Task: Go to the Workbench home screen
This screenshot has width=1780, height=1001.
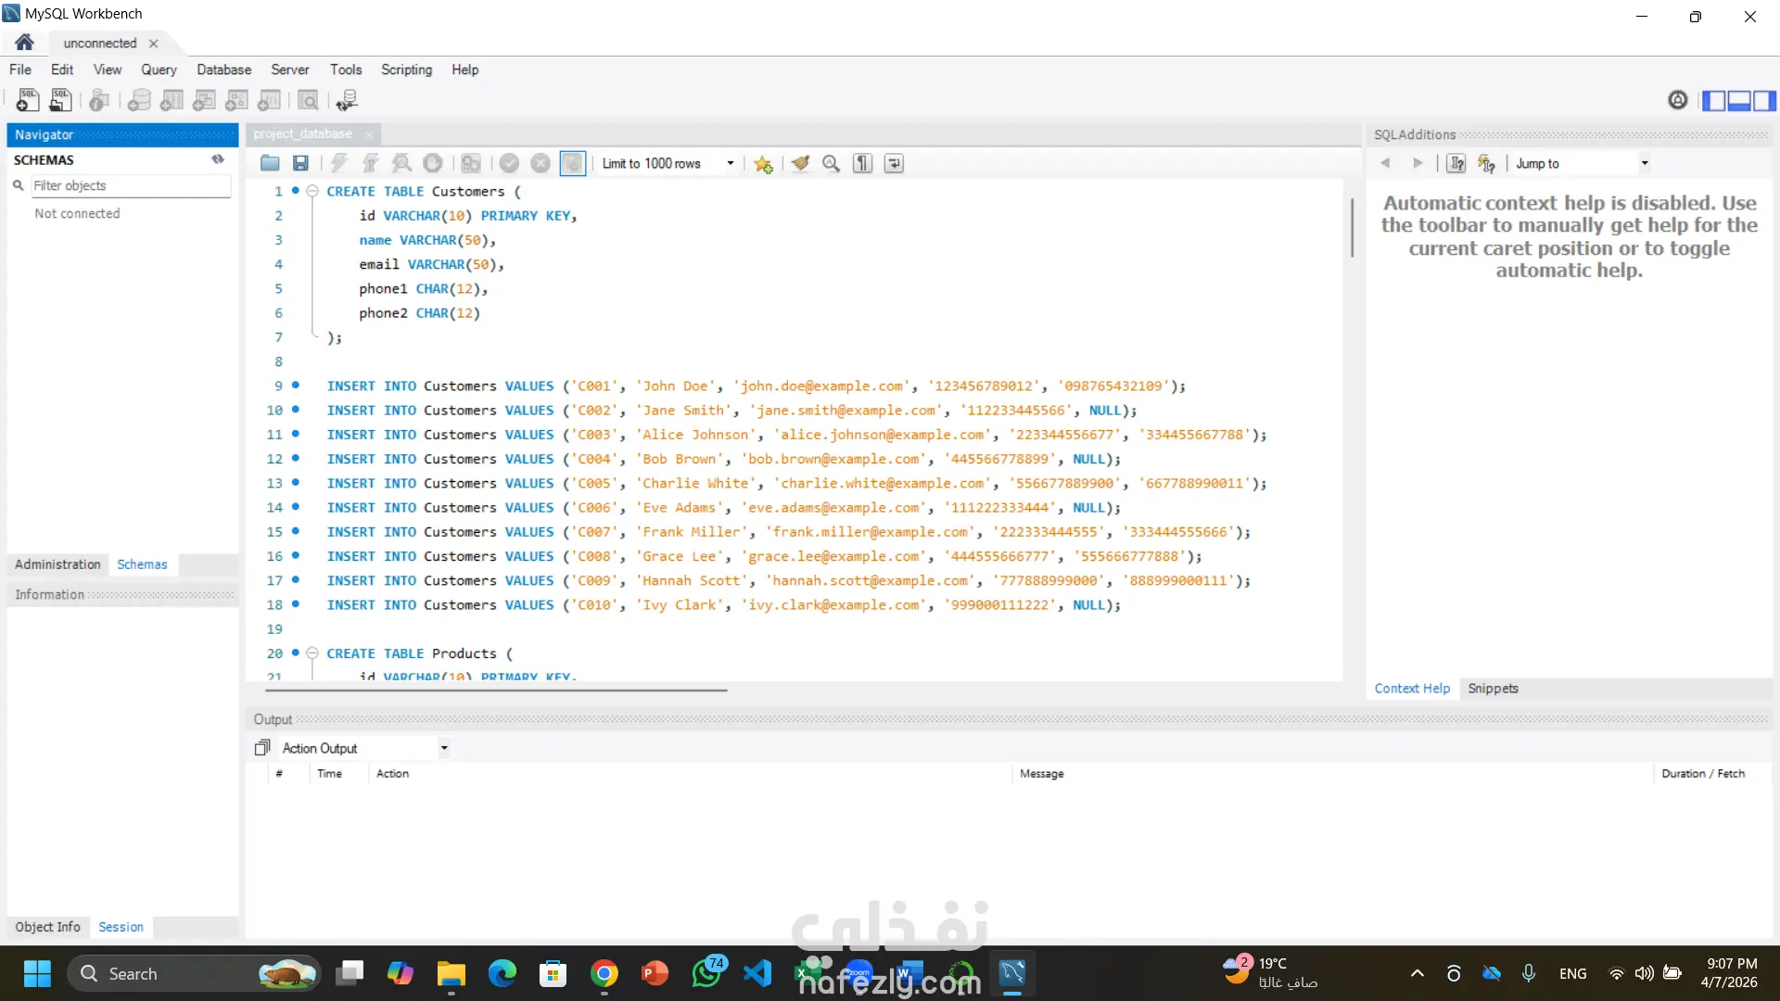Action: [24, 43]
